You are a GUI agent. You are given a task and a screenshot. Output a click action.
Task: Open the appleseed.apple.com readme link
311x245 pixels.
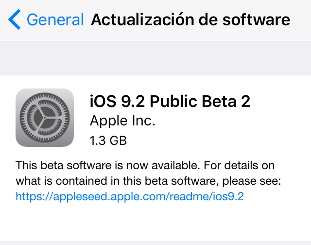pyautogui.click(x=130, y=196)
